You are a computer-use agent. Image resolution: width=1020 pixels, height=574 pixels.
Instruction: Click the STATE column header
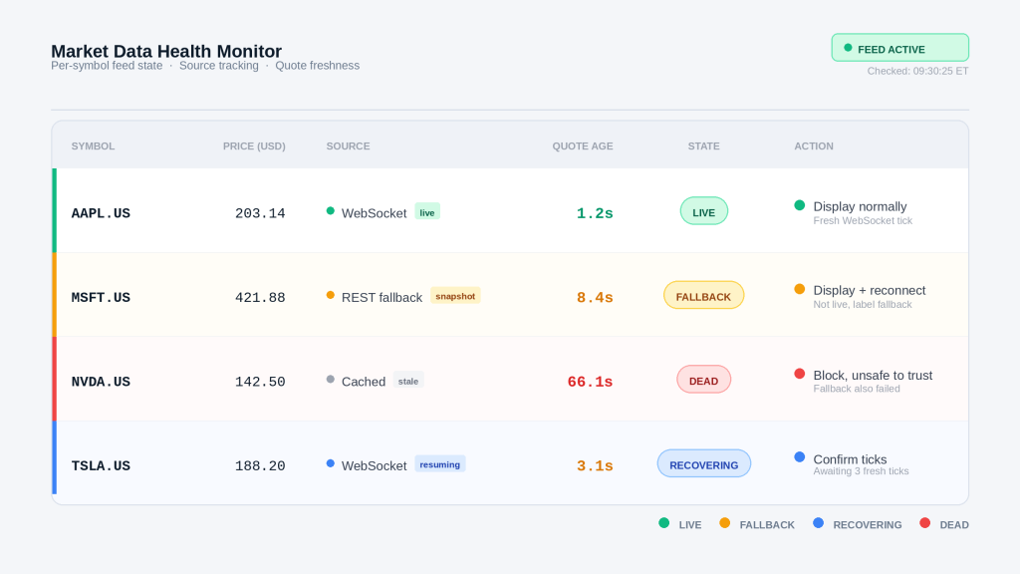[x=704, y=146]
